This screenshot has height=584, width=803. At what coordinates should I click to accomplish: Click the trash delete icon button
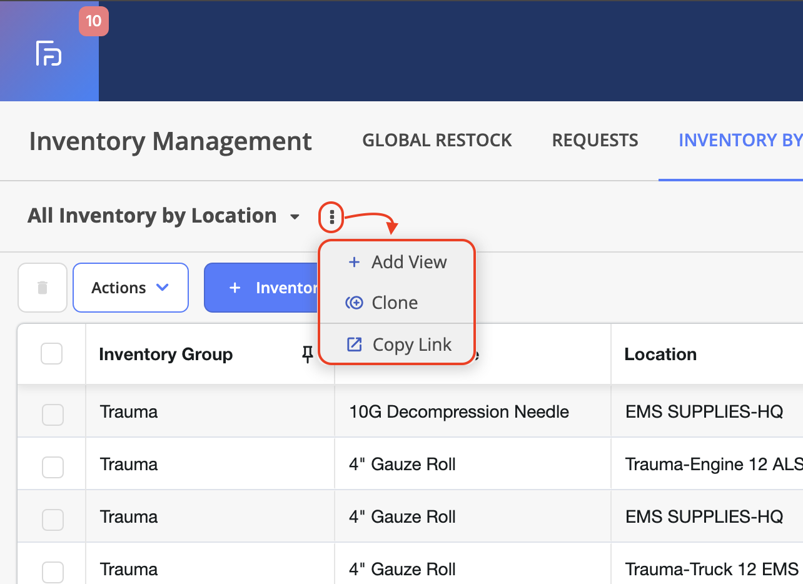tap(43, 288)
